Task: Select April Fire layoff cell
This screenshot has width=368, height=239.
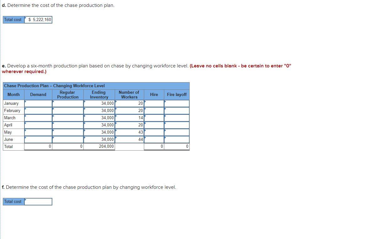Action: pyautogui.click(x=177, y=125)
